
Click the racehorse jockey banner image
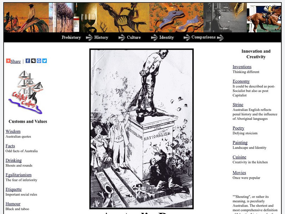pyautogui.click(x=264, y=17)
